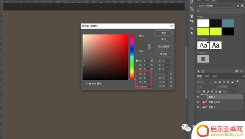
Task: Open the library selection dropdown
Action: 215,6
